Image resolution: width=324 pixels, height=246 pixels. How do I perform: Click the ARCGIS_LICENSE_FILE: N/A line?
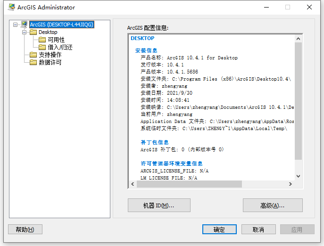174,171
